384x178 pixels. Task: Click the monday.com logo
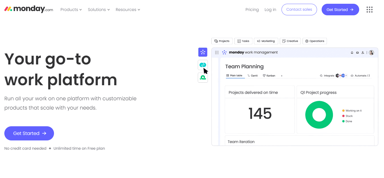coord(29,9)
